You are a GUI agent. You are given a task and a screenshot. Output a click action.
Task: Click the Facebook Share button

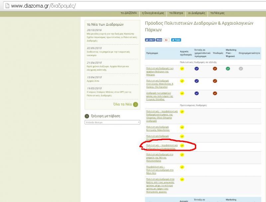click(159, 40)
